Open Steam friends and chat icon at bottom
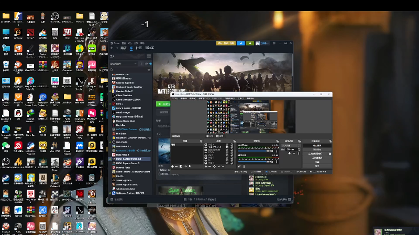 coord(290,199)
